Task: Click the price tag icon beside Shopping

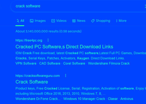Action: click(93, 21)
